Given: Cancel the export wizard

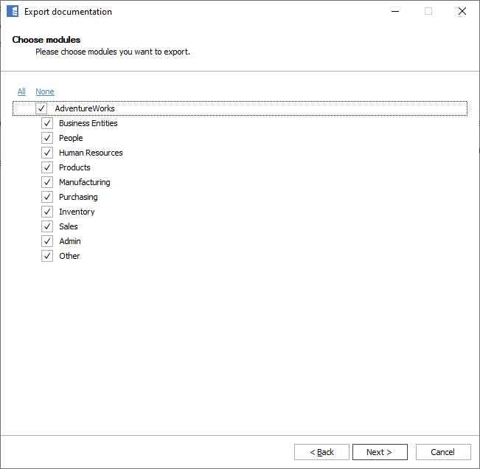Looking at the screenshot, I should 443,452.
